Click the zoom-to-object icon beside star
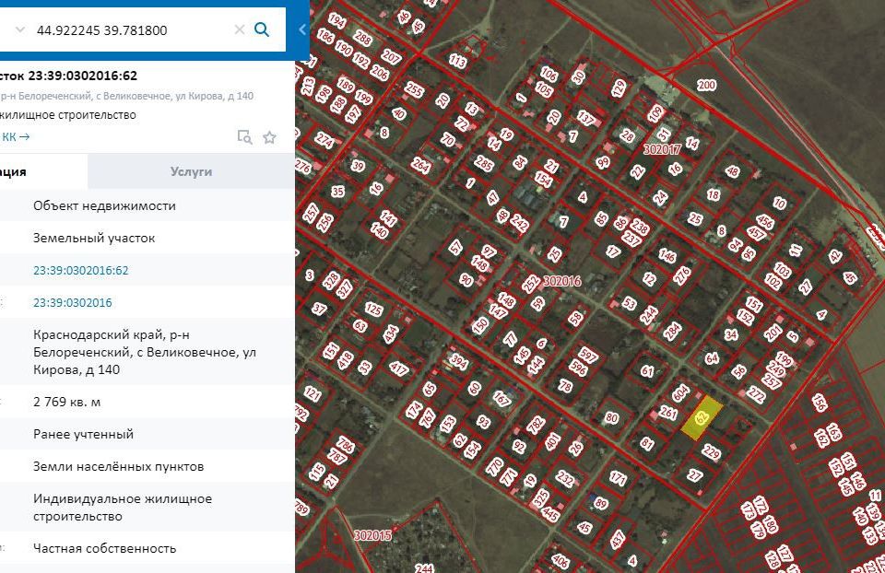This screenshot has width=885, height=573. coord(244,137)
